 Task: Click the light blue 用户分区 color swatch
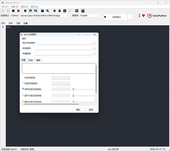[x=23, y=95]
